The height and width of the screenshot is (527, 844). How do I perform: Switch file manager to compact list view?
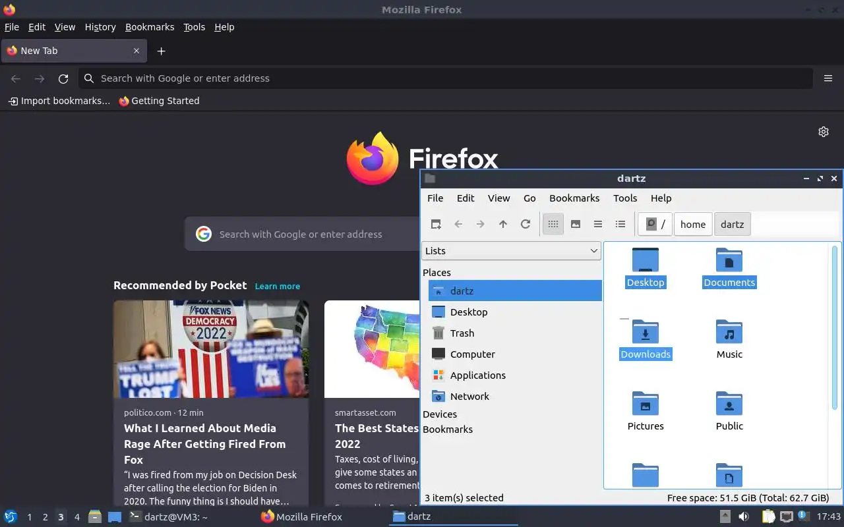598,224
